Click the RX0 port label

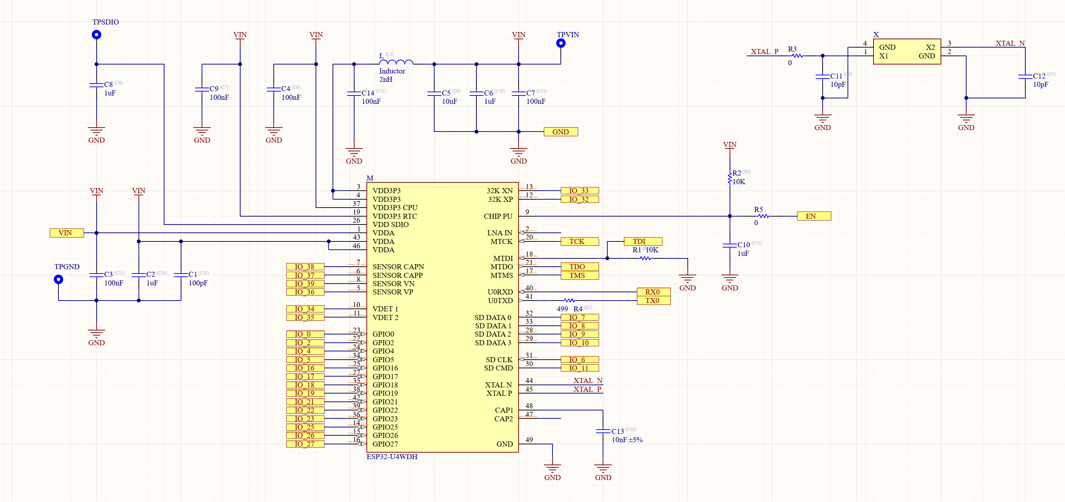coord(653,292)
